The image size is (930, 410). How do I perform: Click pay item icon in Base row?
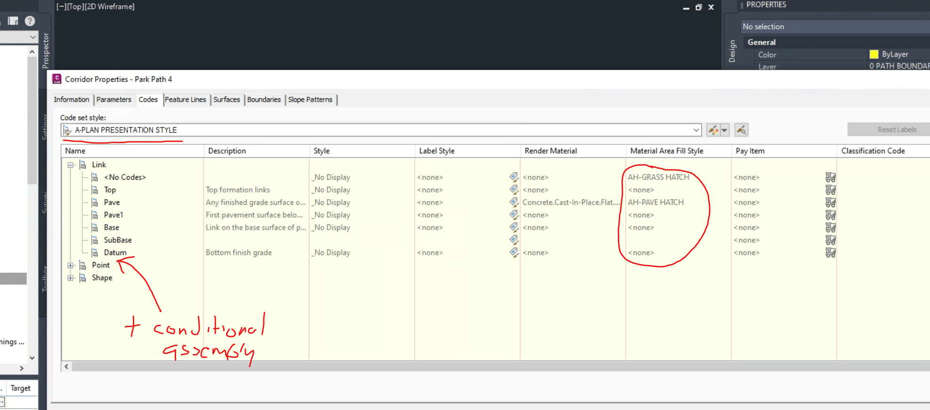click(x=830, y=227)
